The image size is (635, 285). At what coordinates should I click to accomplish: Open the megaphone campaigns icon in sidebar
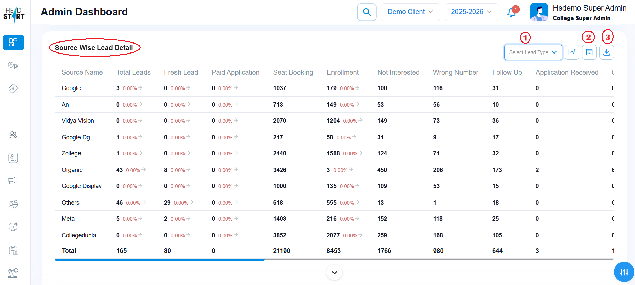(x=13, y=181)
